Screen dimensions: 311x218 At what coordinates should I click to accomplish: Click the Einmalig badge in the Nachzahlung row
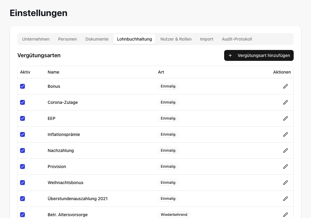click(168, 150)
